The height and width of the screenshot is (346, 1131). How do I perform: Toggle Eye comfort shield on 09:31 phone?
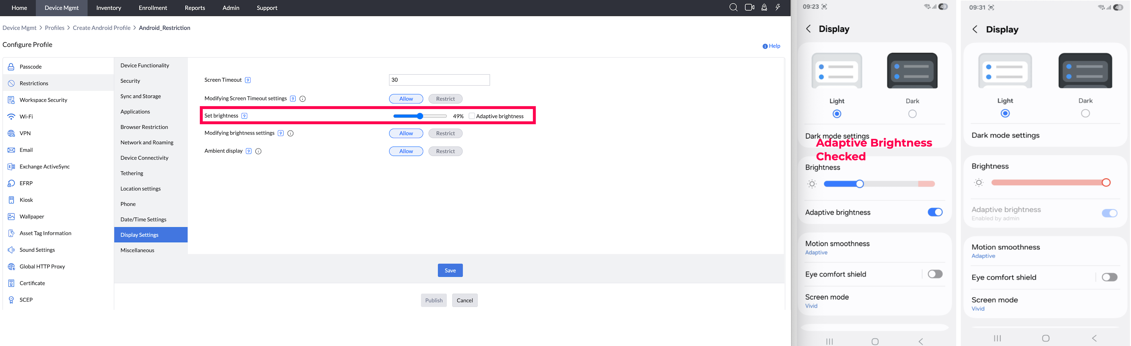coord(1110,277)
